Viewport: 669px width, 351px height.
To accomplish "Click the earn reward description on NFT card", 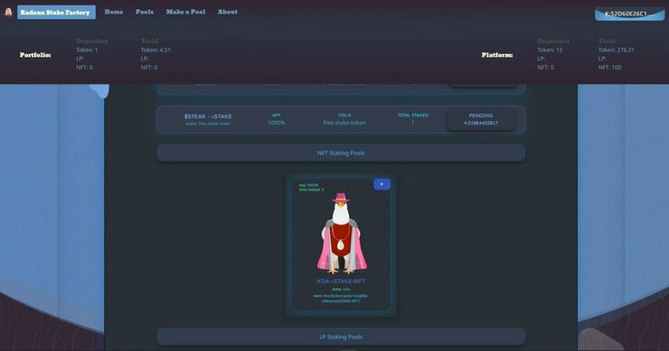I will [341, 298].
